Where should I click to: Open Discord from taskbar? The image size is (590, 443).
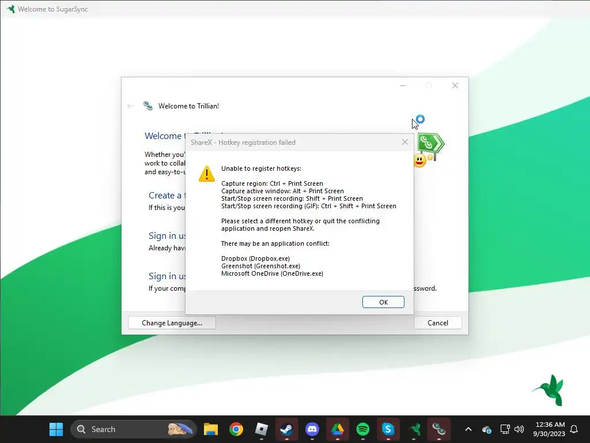point(312,429)
